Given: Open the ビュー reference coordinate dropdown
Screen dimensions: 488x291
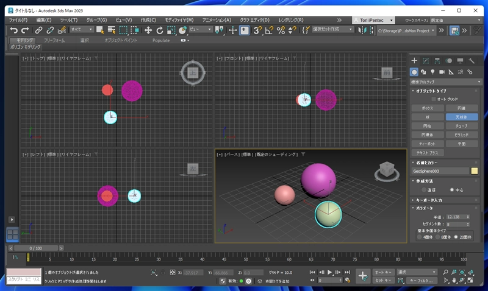Looking at the screenshot, I should coord(201,29).
